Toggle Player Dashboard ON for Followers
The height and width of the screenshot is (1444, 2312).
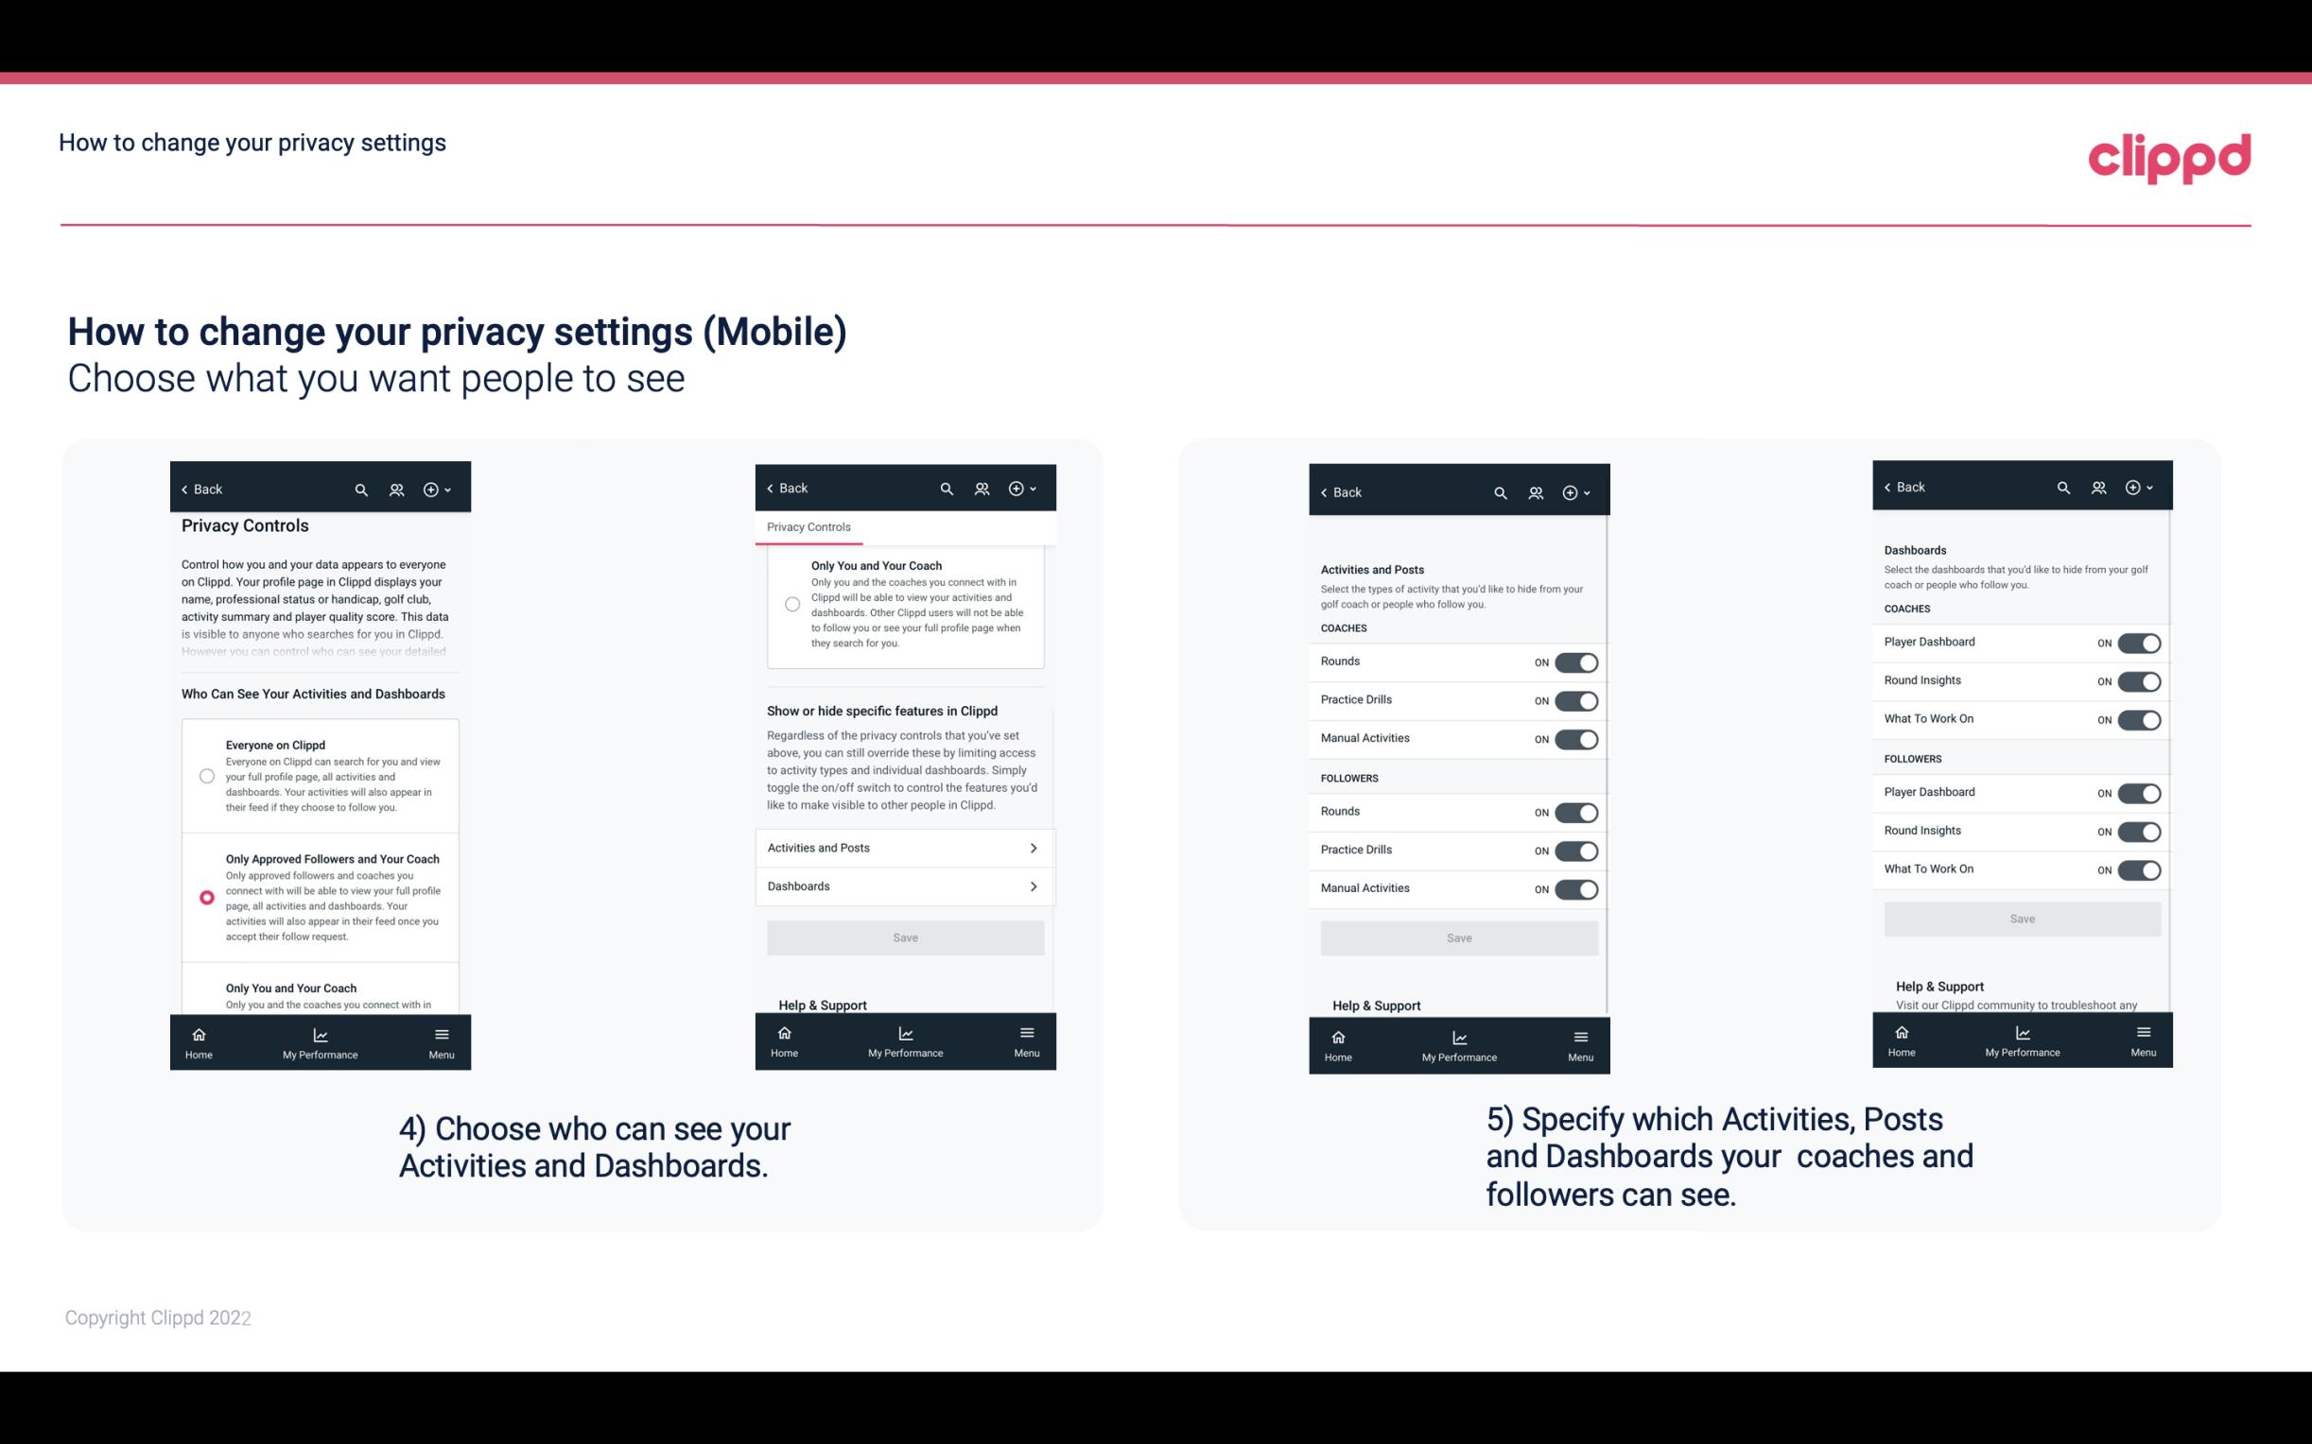point(2139,792)
